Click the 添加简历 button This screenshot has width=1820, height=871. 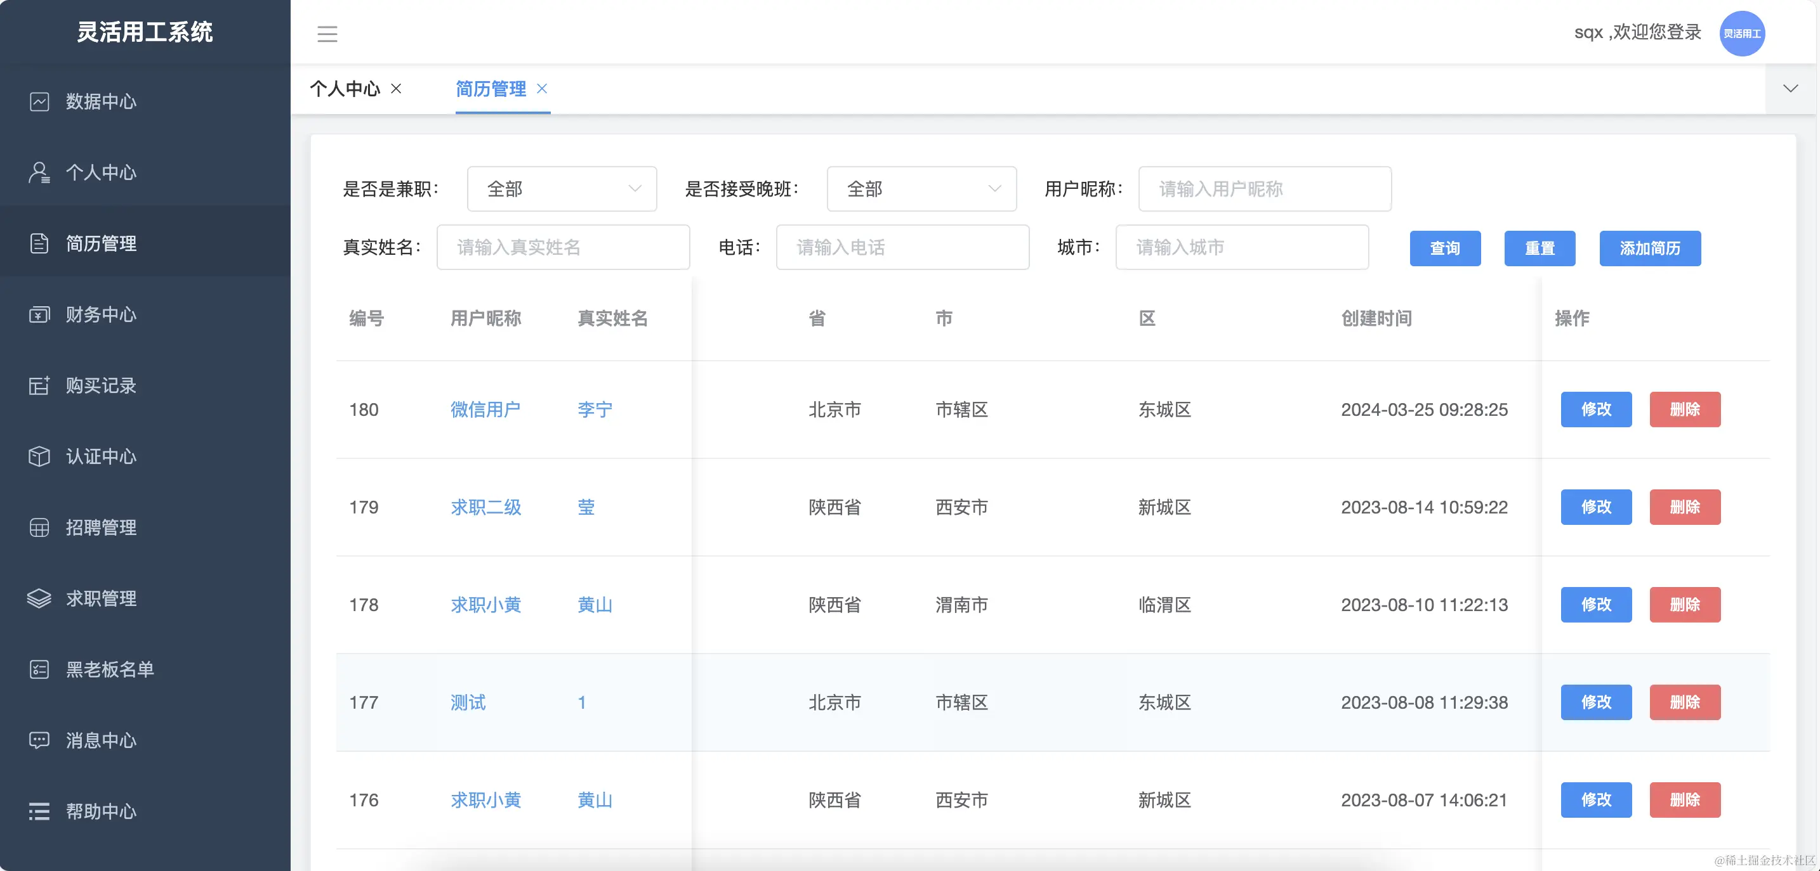coord(1650,248)
